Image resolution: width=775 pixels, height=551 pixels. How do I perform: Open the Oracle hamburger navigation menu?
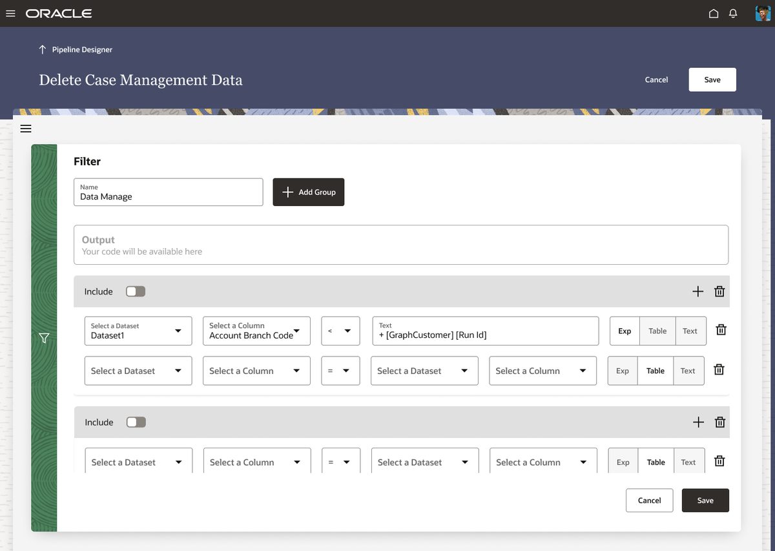click(x=10, y=14)
